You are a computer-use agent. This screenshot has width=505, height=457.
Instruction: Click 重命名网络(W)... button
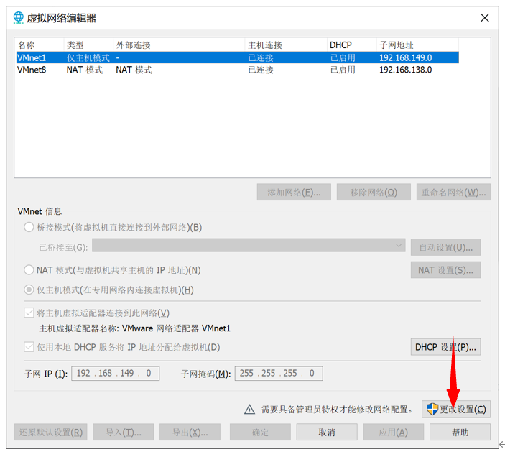coord(453,193)
